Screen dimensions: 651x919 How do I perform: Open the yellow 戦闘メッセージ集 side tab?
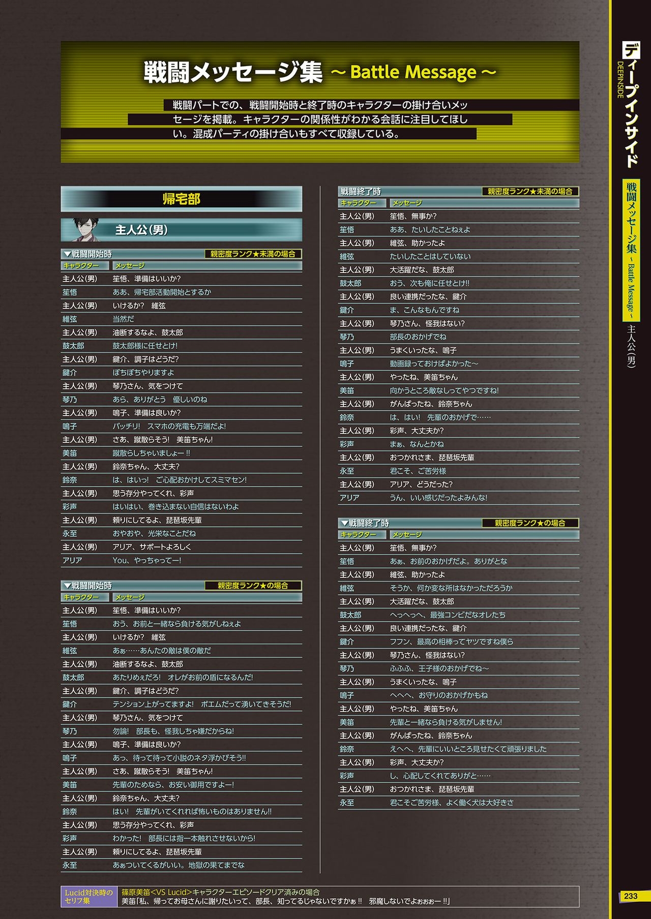[631, 250]
